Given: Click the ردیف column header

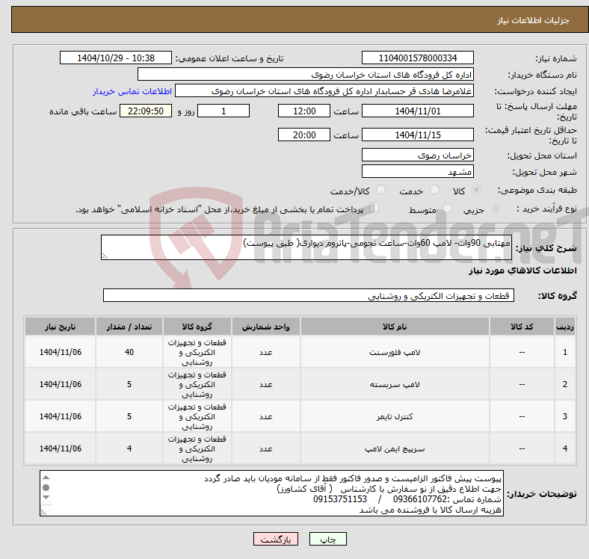Looking at the screenshot, I should coord(565,327).
